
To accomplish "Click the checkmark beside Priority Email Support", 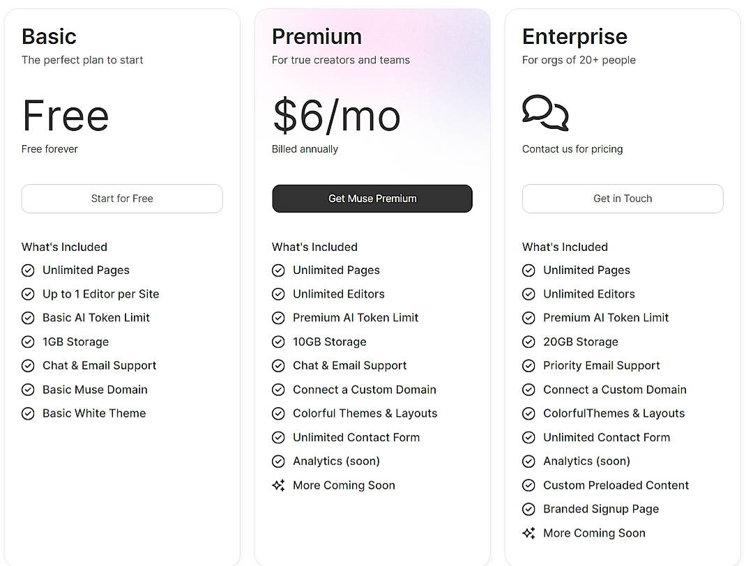I will [528, 365].
